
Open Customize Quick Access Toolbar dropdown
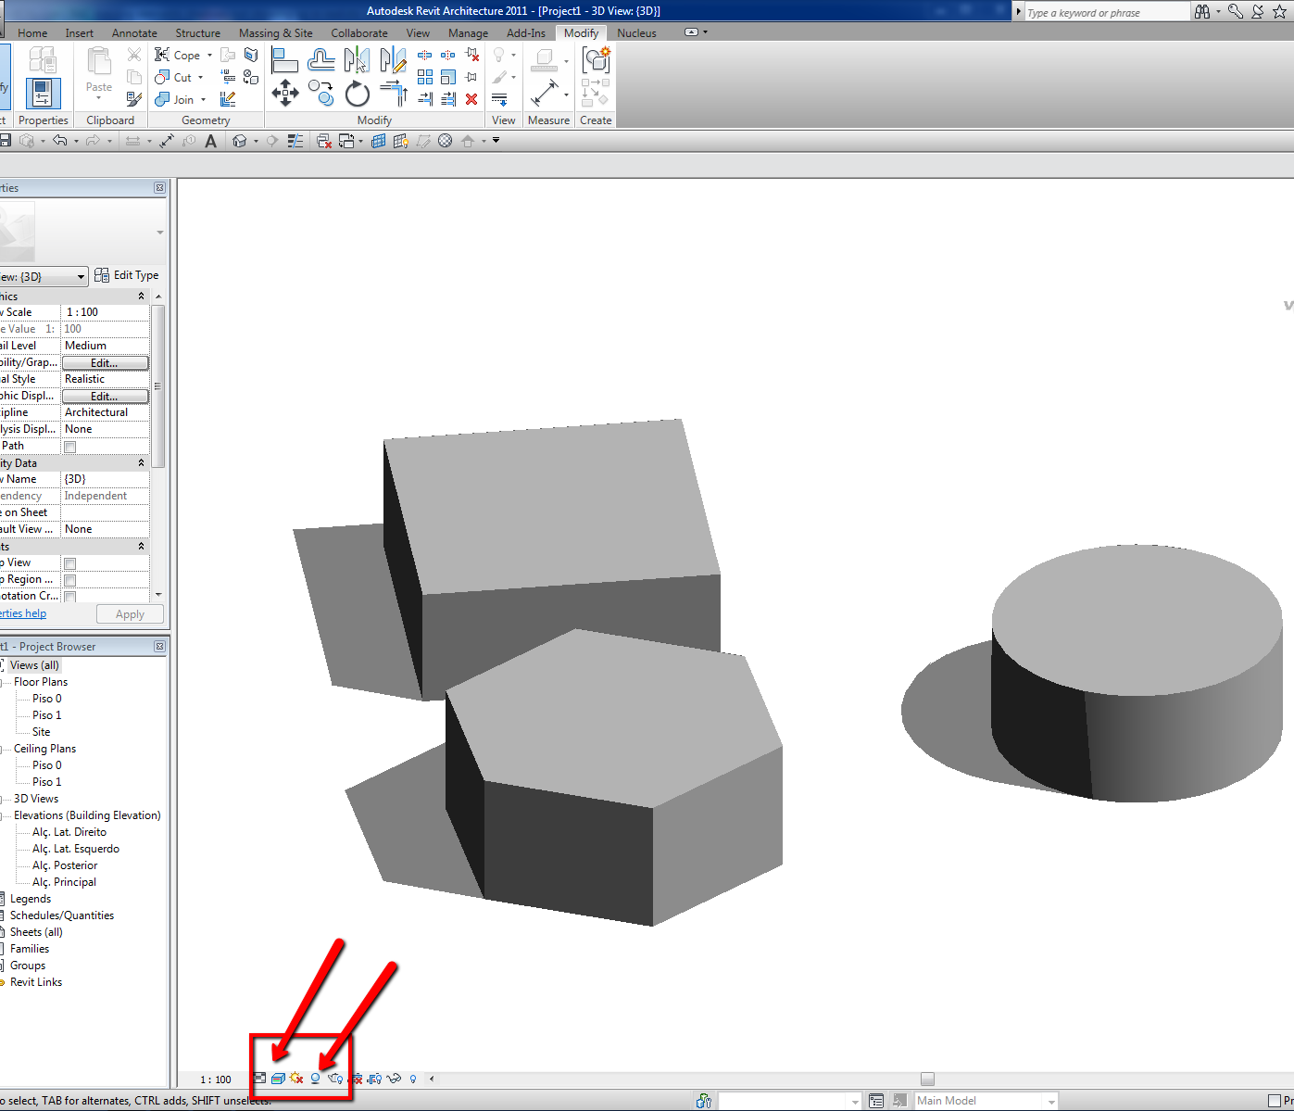(496, 141)
